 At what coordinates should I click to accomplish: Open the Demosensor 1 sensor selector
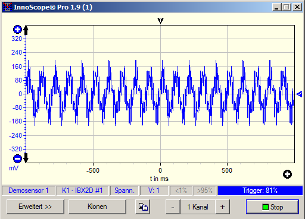coord(29,191)
